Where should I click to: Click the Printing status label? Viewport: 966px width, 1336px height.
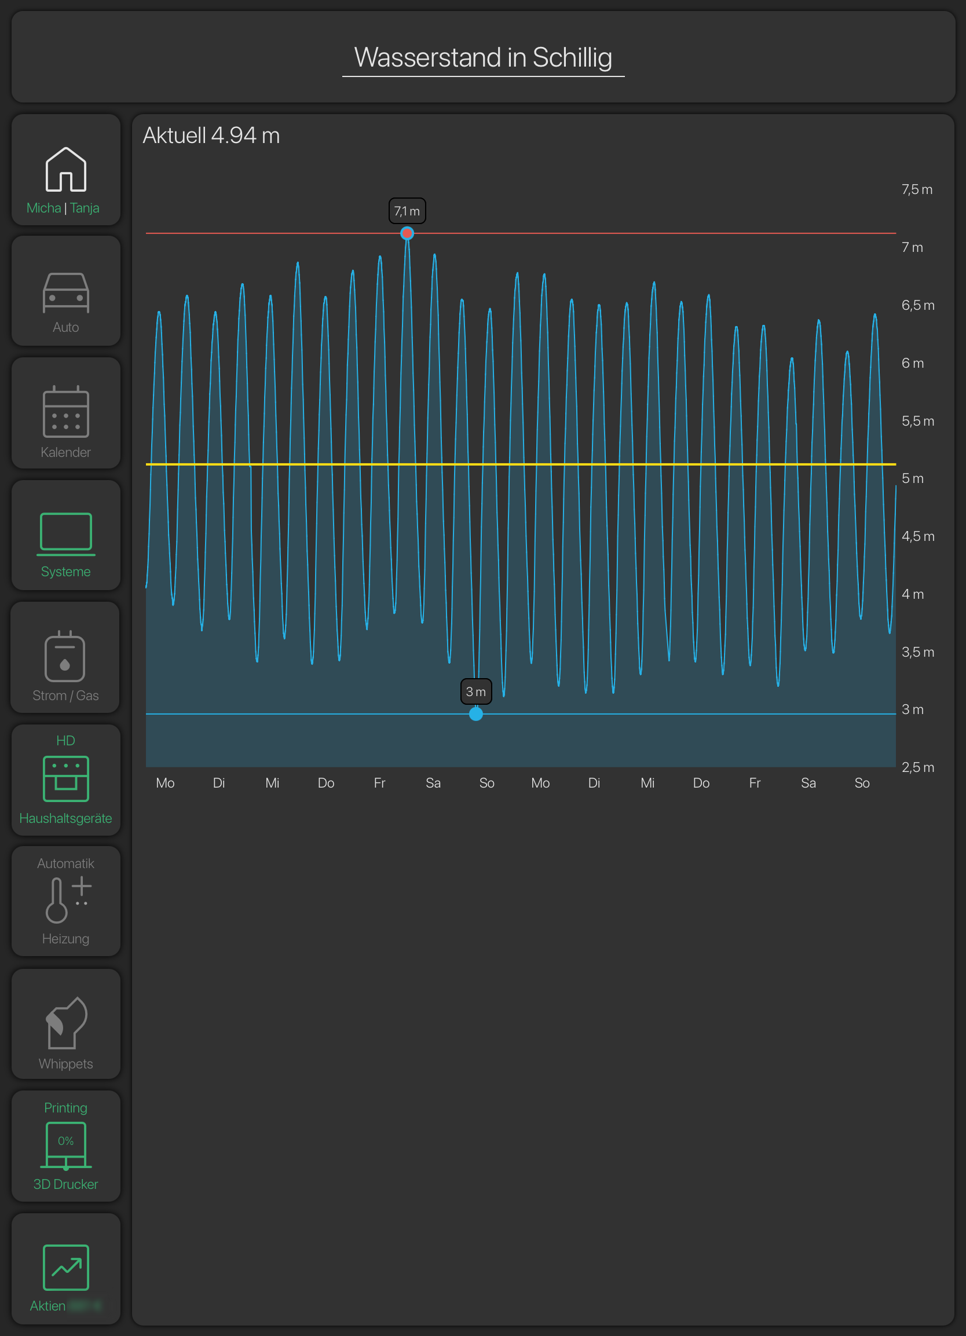pyautogui.click(x=66, y=1108)
